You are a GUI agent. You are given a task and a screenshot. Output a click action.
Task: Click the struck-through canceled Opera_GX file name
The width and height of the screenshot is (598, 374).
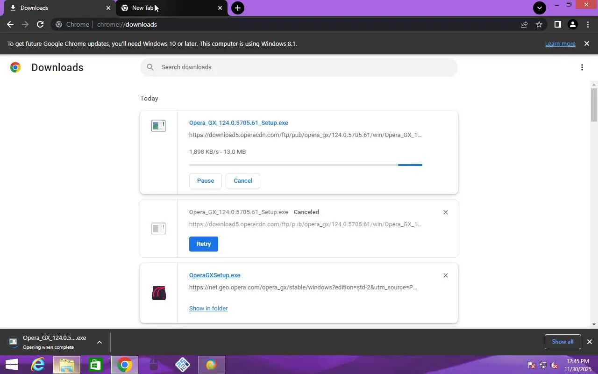point(238,212)
